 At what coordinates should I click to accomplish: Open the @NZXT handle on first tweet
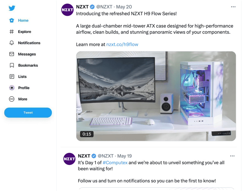tap(104, 7)
